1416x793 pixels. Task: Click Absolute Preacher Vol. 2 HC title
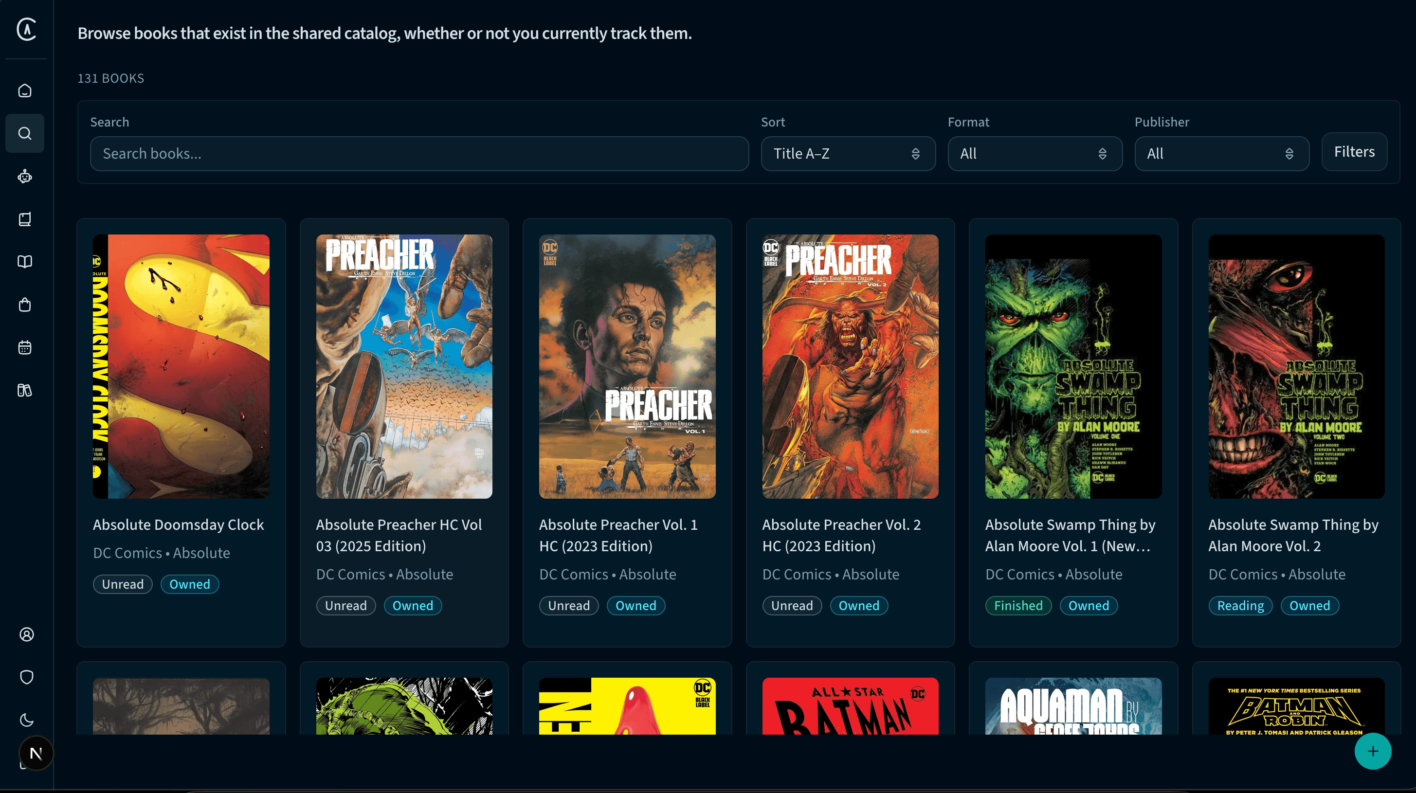[842, 535]
